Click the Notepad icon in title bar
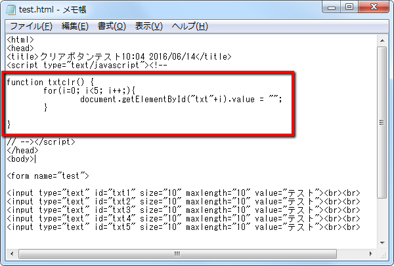 coord(11,10)
